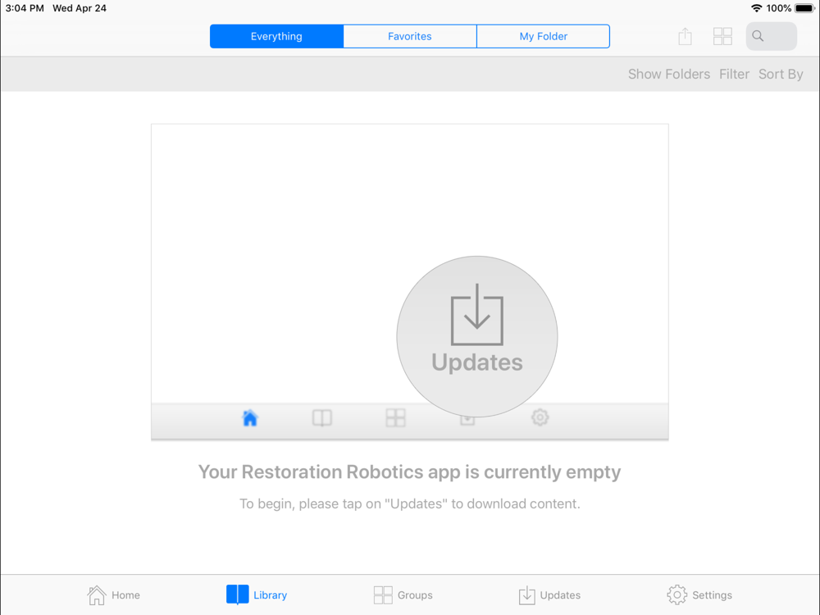Viewport: 820px width, 615px height.
Task: Tap the large Updates circle illustration
Action: 477,336
